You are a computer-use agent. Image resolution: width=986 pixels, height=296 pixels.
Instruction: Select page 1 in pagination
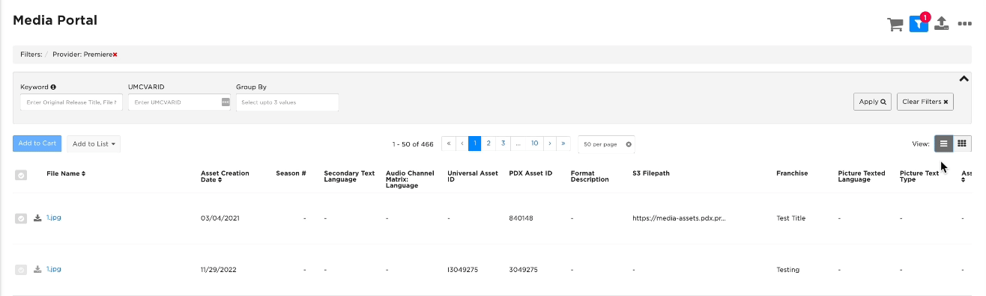tap(474, 144)
